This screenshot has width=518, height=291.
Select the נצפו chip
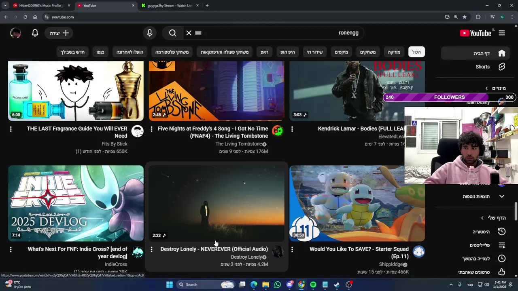coord(100,52)
